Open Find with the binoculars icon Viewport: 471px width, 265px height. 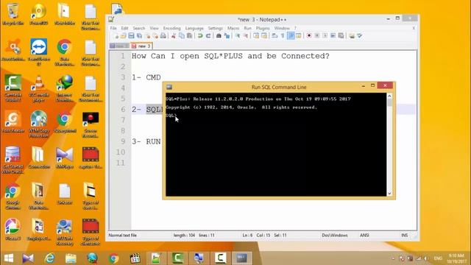[219, 36]
